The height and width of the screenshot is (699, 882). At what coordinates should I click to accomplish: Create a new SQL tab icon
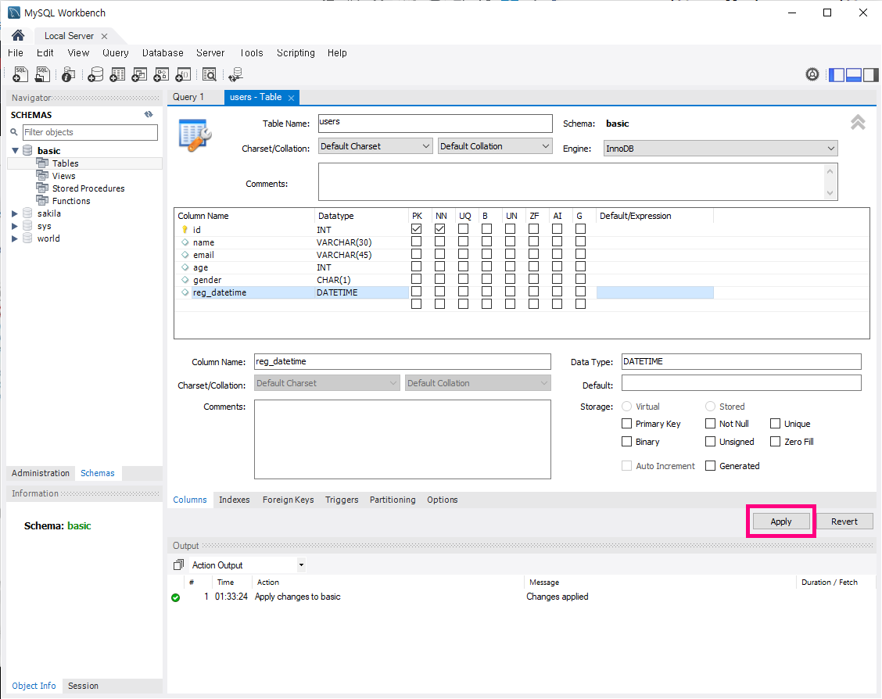[20, 74]
